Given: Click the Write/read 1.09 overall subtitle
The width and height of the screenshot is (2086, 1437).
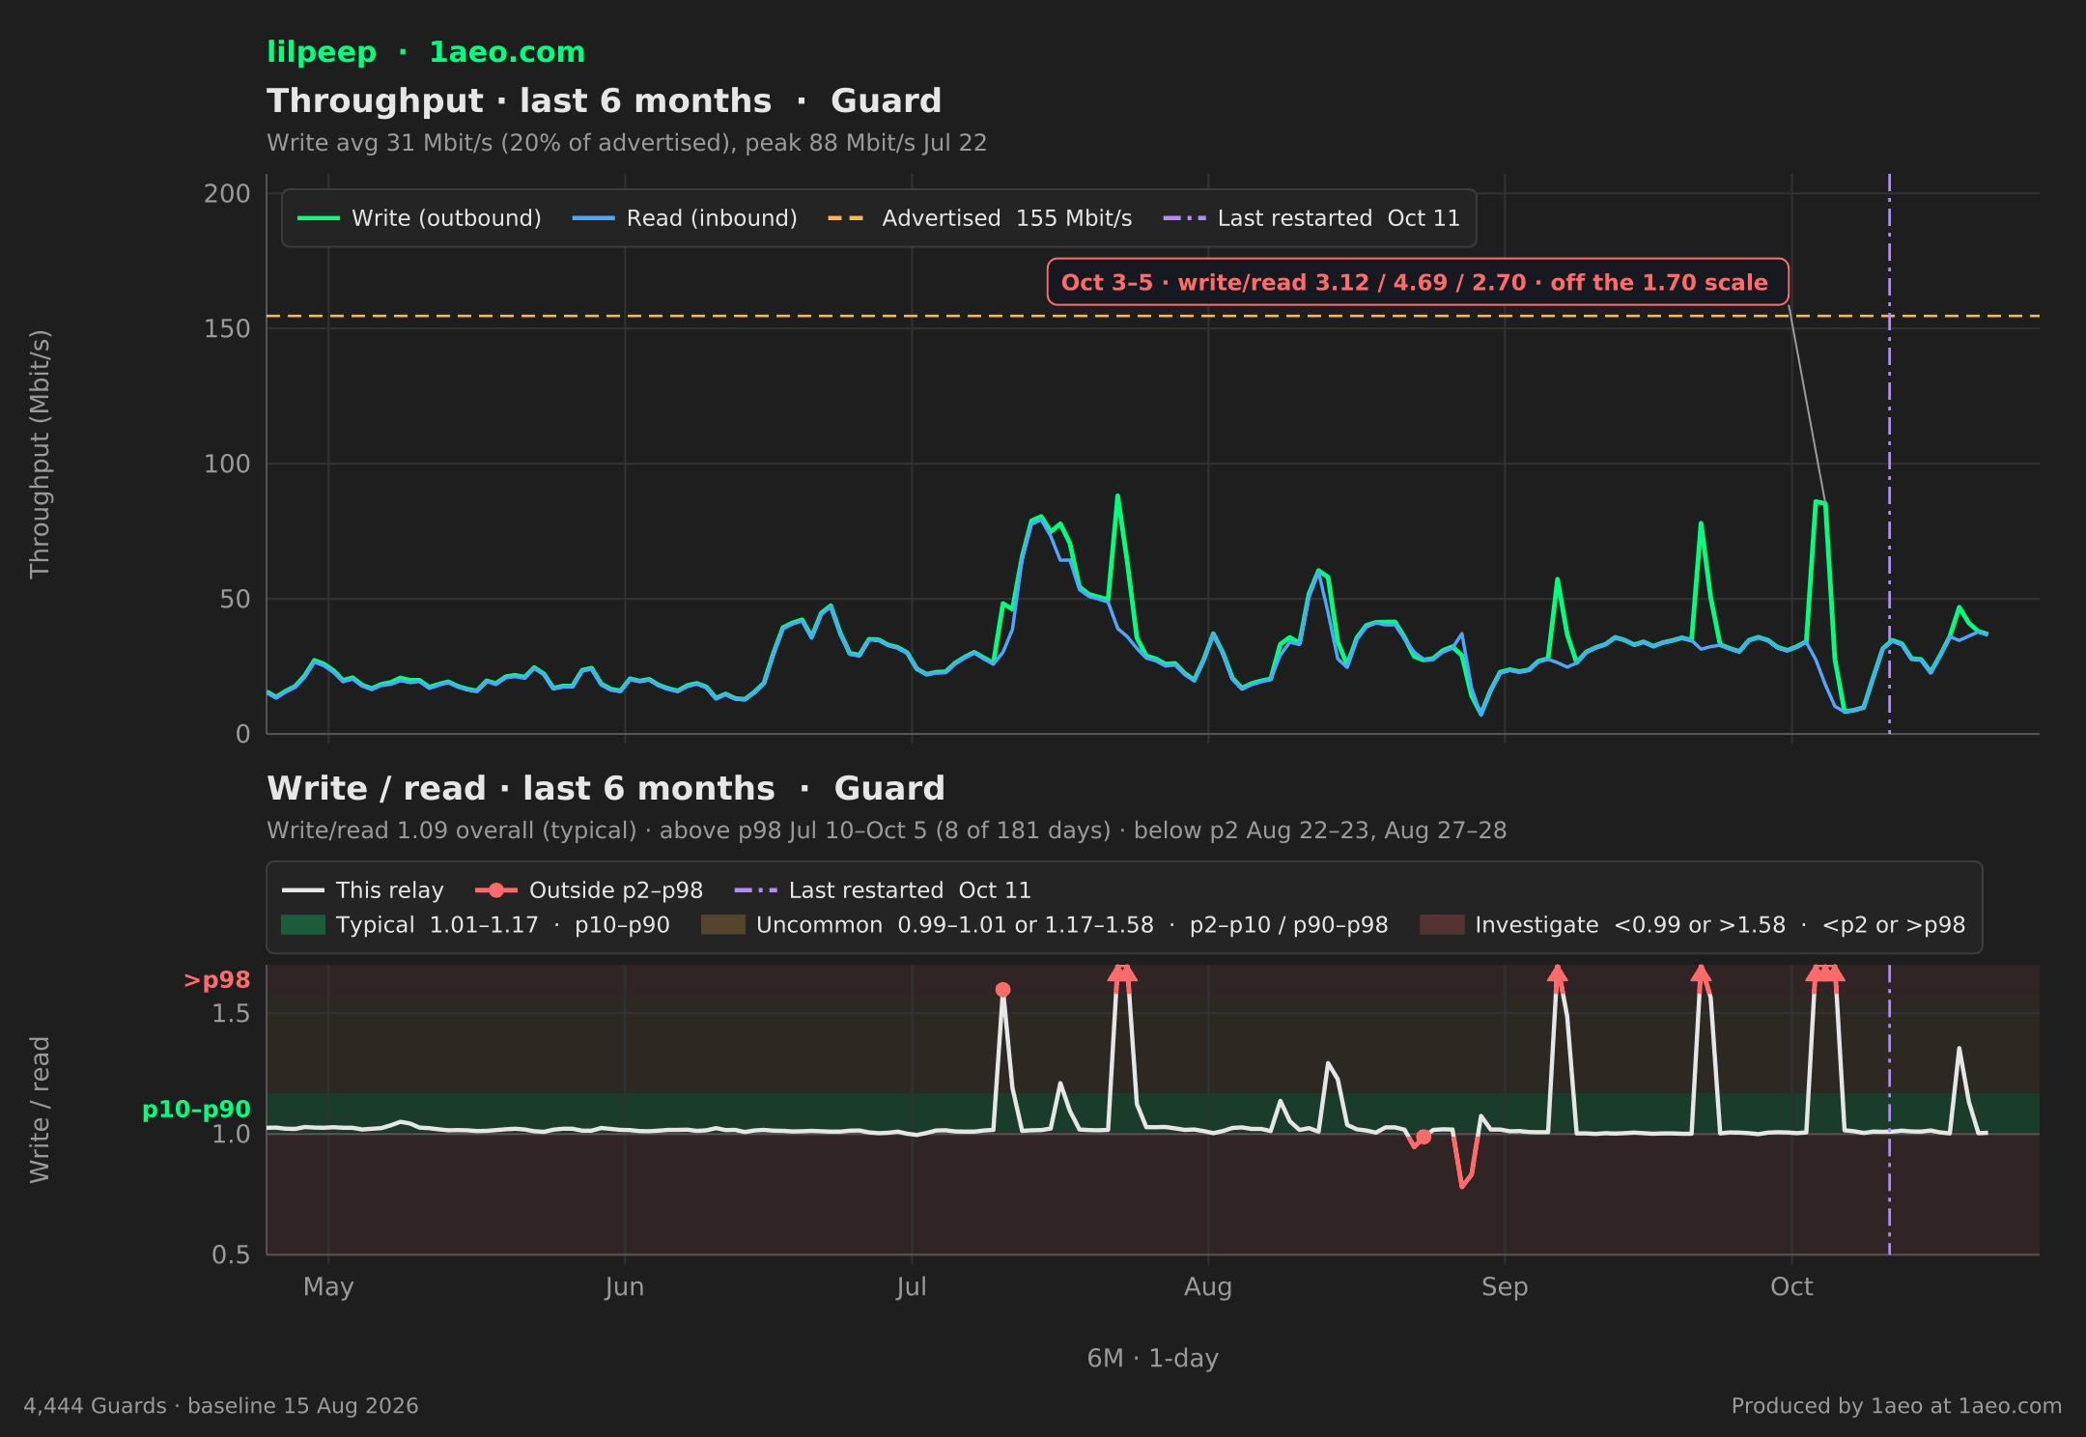Looking at the screenshot, I should pos(887,831).
